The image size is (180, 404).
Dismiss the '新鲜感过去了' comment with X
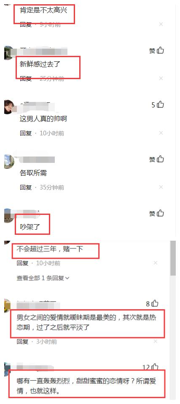point(161,78)
